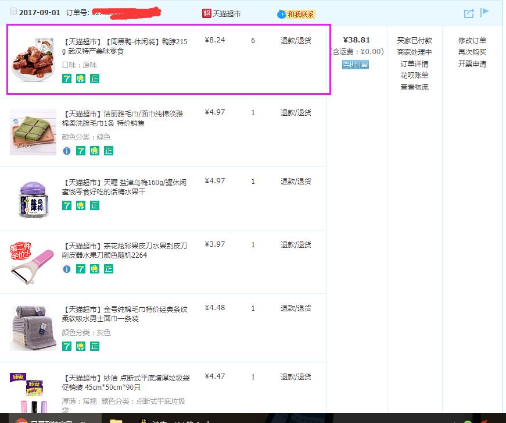The width and height of the screenshot is (506, 423).
Task: Open 订单详情 order details
Action: (414, 63)
